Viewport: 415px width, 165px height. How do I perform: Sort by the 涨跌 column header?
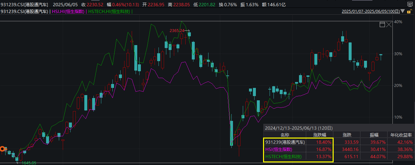point(347,135)
